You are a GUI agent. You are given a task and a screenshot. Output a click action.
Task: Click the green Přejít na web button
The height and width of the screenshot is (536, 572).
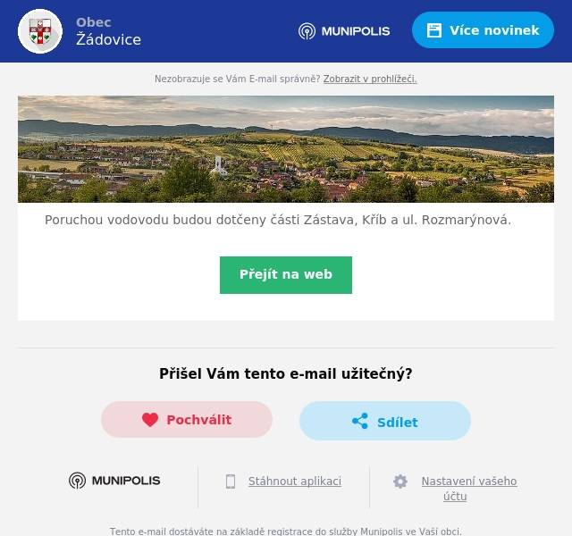click(x=286, y=275)
